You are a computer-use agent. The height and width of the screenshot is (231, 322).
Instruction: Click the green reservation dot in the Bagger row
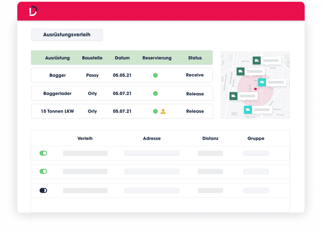point(155,75)
